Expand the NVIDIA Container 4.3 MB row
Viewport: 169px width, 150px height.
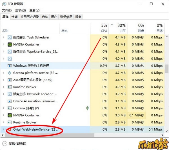click(x=3, y=44)
